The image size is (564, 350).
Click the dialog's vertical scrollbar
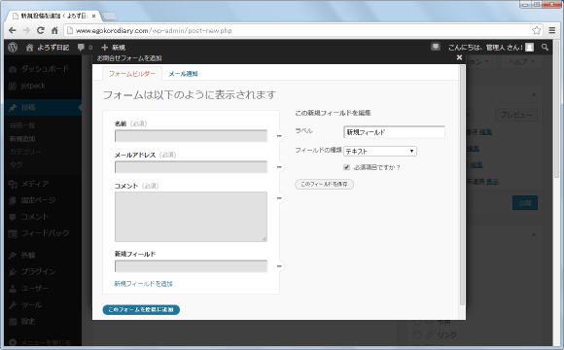(462, 186)
